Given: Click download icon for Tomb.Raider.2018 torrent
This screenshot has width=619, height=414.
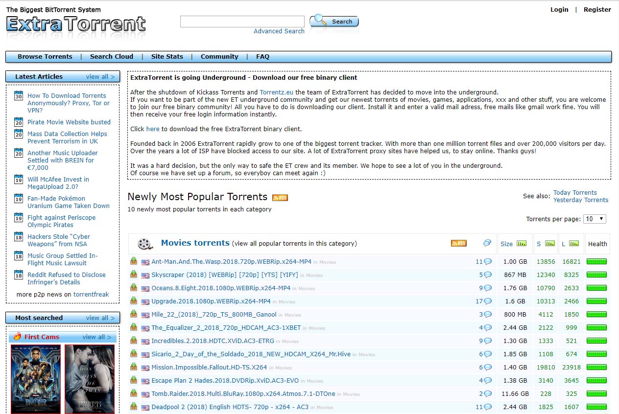Looking at the screenshot, I should click(x=134, y=393).
